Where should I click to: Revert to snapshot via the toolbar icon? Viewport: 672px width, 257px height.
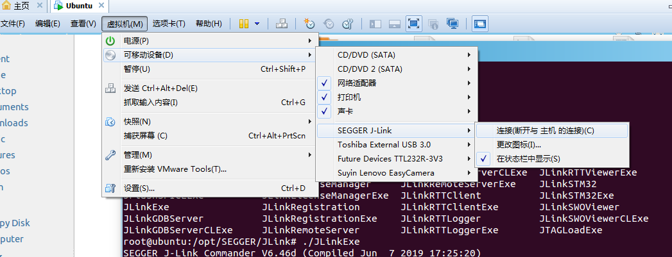pos(329,24)
